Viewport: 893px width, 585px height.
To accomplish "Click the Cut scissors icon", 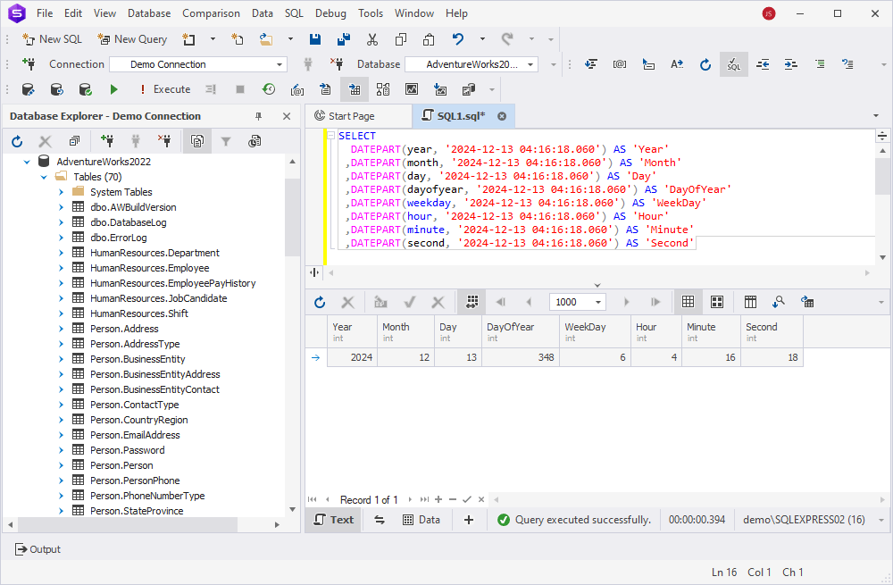I will point(372,39).
